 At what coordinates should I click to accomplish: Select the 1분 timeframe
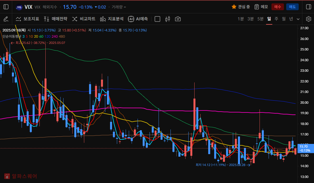(x=241, y=19)
